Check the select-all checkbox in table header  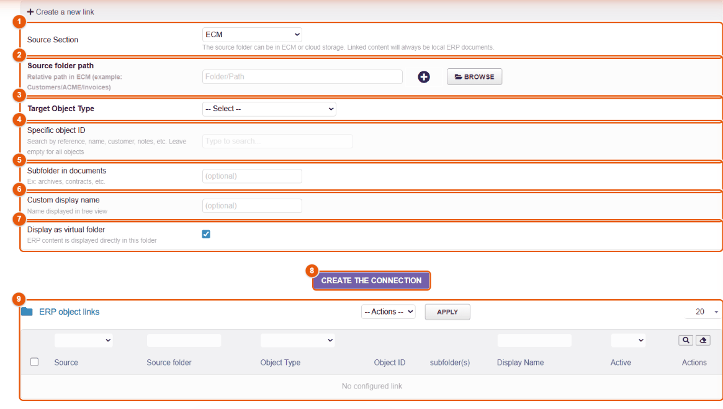click(35, 362)
